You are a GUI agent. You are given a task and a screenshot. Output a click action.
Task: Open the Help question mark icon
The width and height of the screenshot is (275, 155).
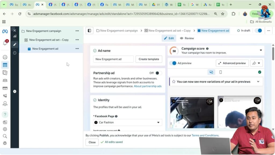coord(5,115)
